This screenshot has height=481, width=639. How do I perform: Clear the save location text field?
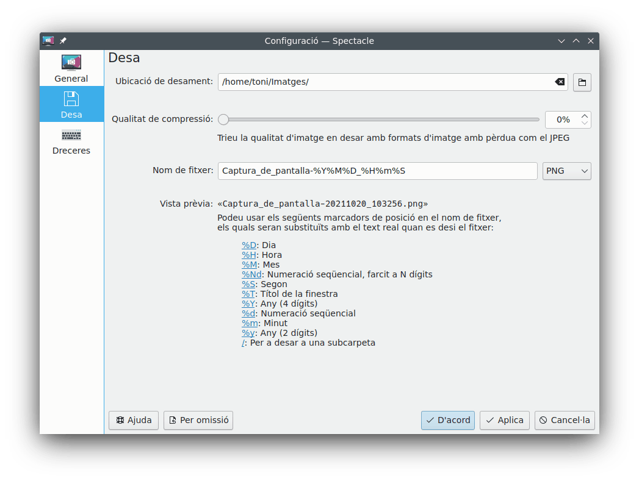coord(559,82)
